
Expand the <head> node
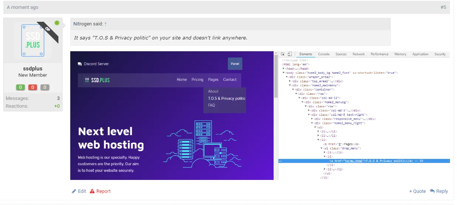click(x=283, y=69)
